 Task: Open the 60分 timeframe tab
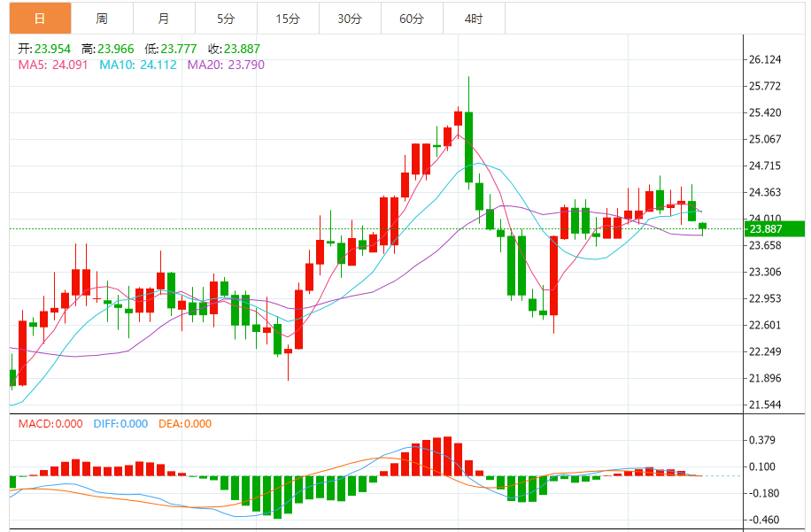point(413,19)
